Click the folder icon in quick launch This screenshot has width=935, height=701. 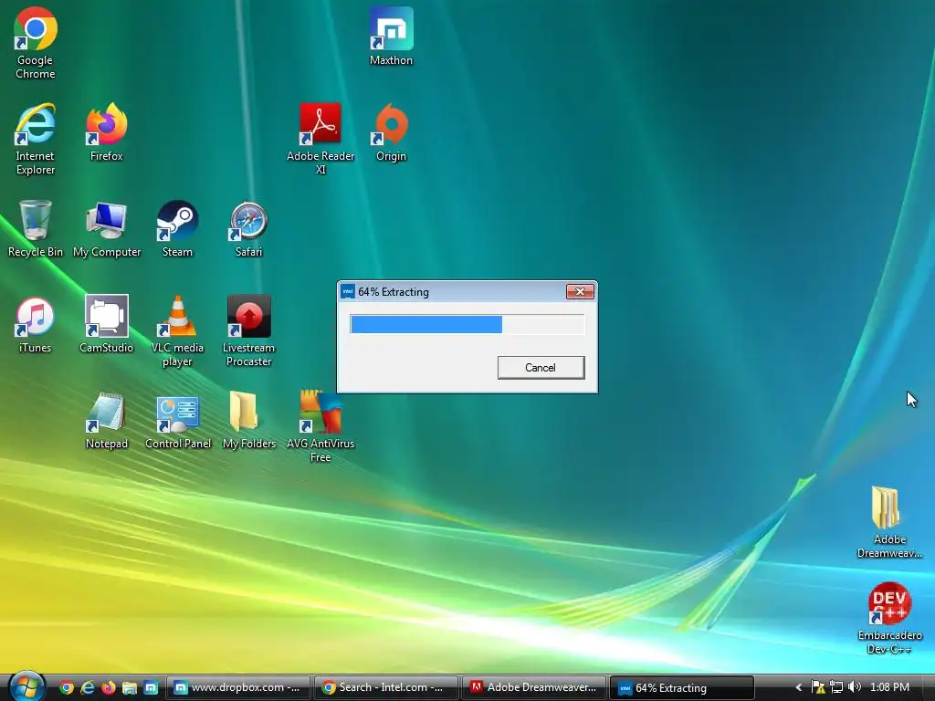[x=130, y=688]
